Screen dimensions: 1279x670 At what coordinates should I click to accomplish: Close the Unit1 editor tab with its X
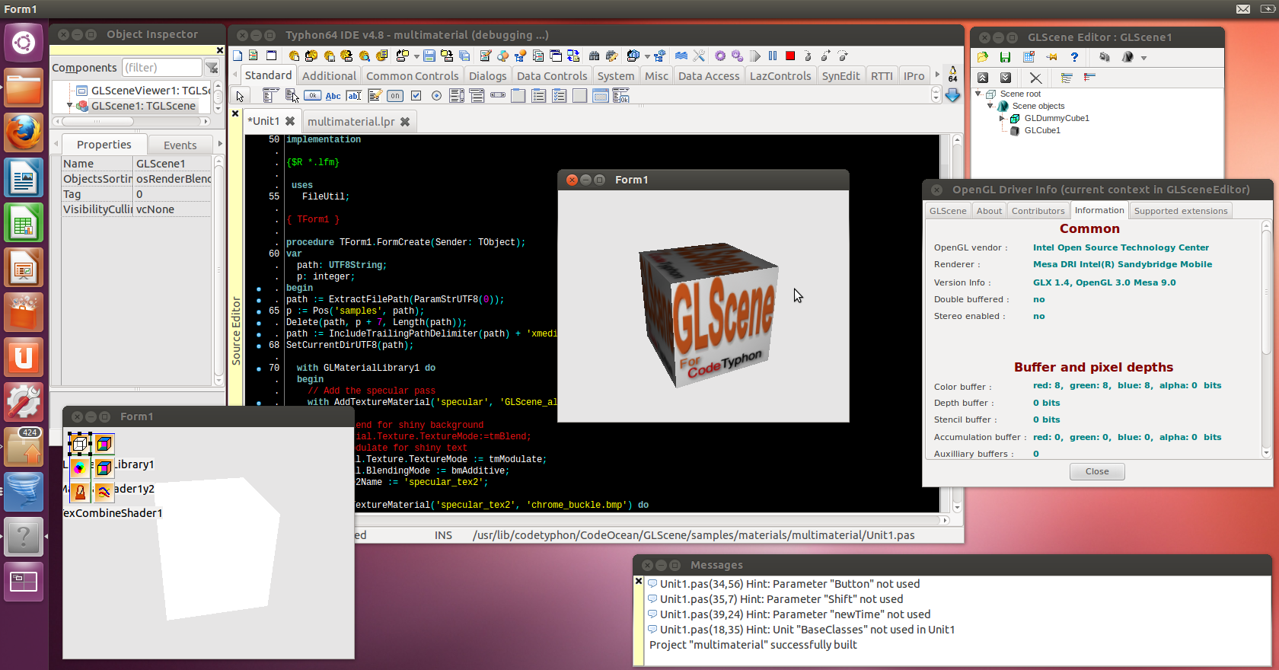coord(290,121)
